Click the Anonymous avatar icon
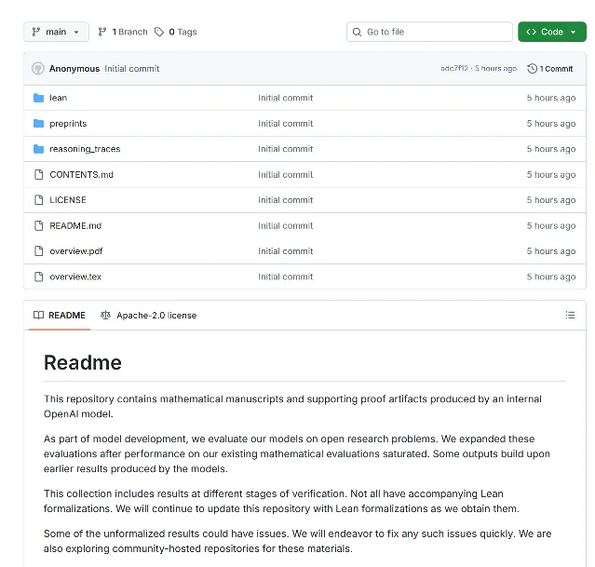The width and height of the screenshot is (595, 567). click(x=38, y=69)
